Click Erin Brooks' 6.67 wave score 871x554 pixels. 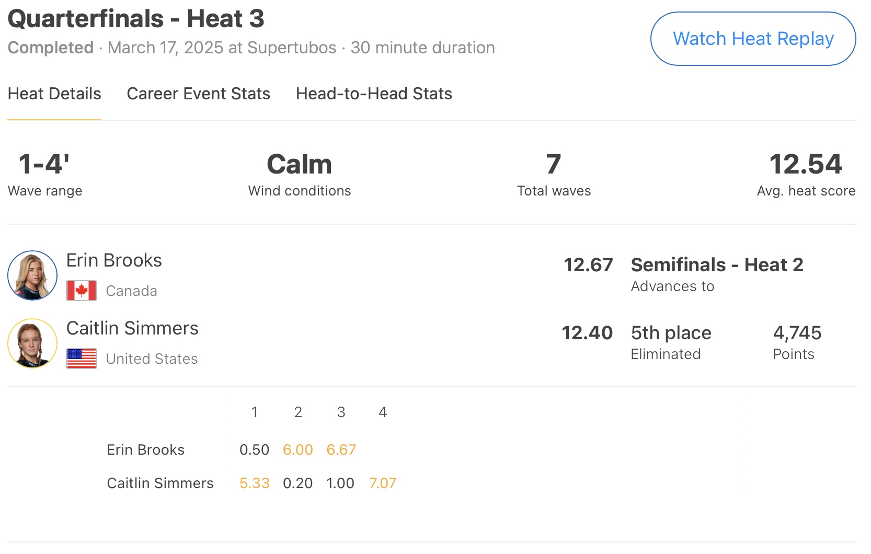(341, 450)
